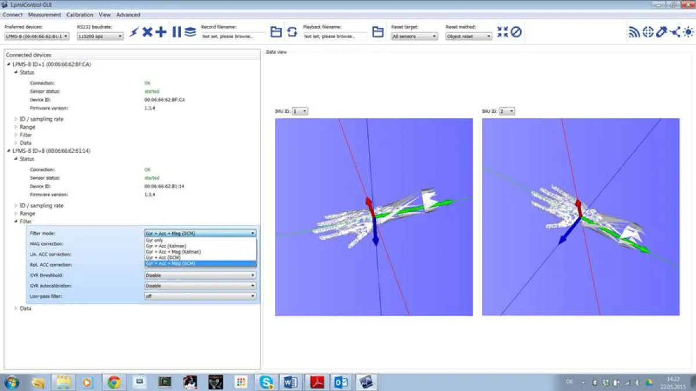
Task: Open the Reset target dropdown
Action: click(413, 36)
